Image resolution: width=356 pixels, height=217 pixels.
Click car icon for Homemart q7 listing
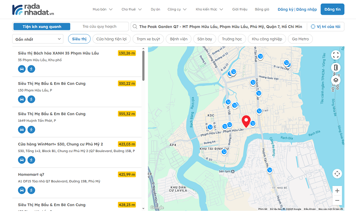point(22,190)
